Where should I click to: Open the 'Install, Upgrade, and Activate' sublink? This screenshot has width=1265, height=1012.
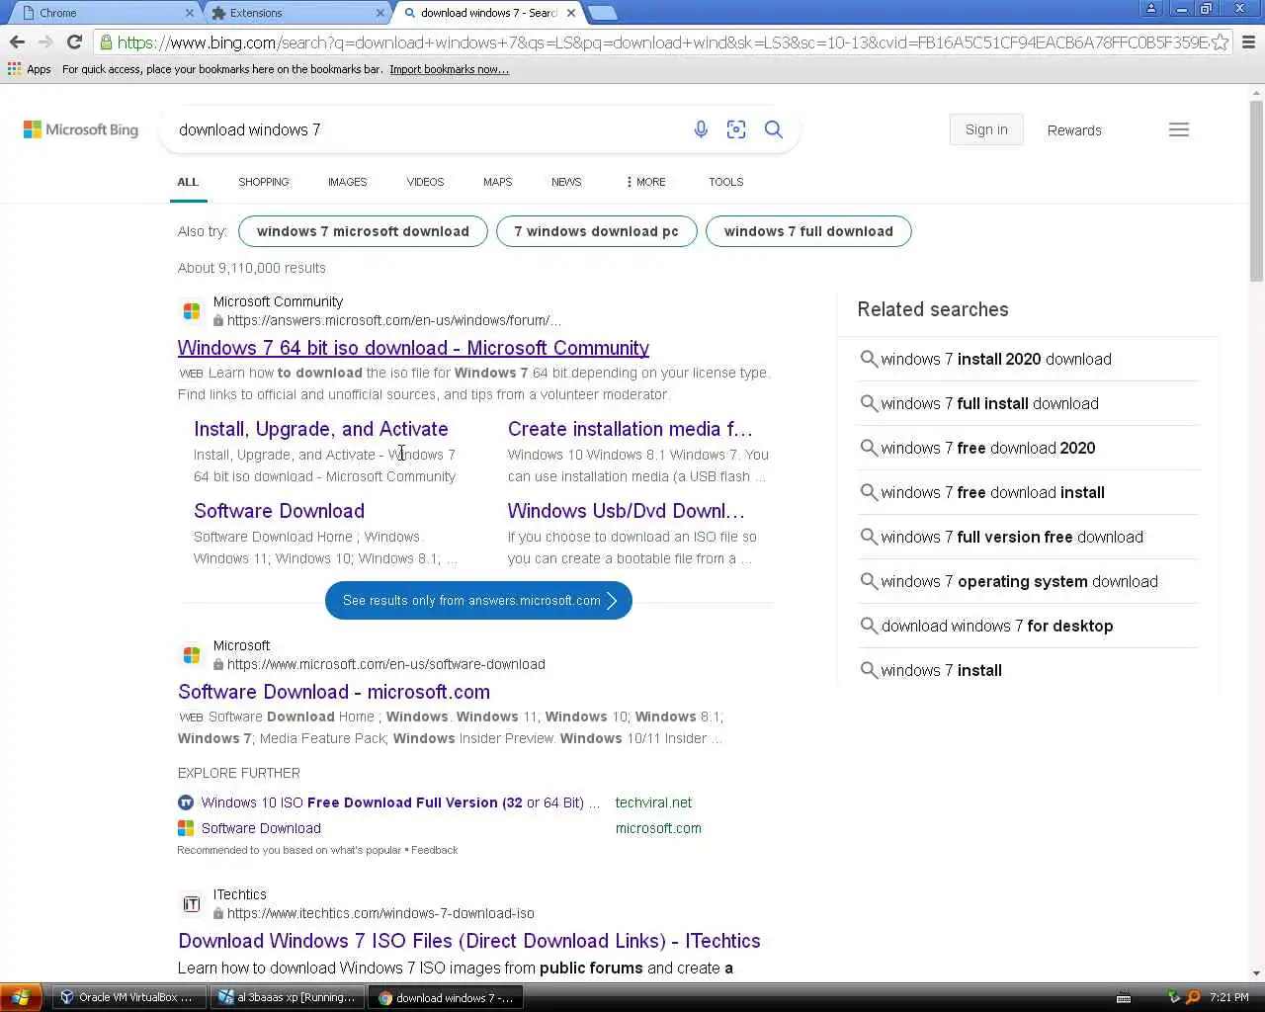[x=321, y=429]
